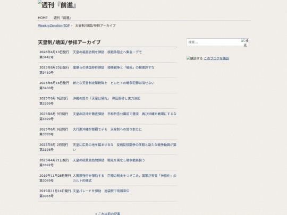Screen dimensions: 287x215
Task: Click issue number 第3392号
Action: pos(46,165)
